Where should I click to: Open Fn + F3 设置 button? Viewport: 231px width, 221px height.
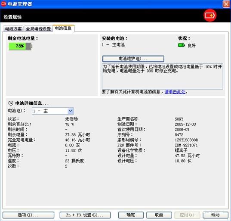click(85, 215)
